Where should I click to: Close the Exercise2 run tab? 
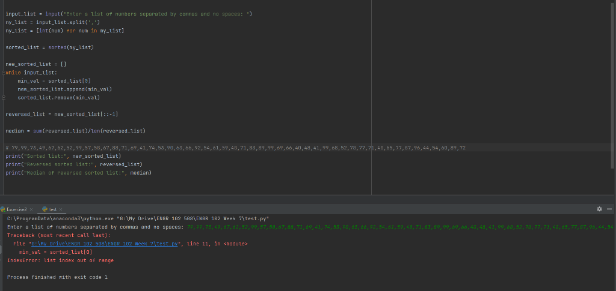31,209
